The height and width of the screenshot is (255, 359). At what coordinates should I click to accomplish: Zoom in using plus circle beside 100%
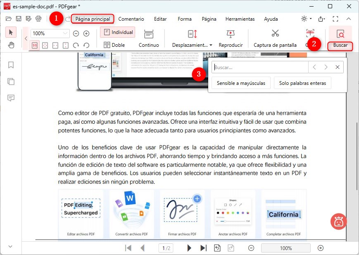tap(86, 34)
